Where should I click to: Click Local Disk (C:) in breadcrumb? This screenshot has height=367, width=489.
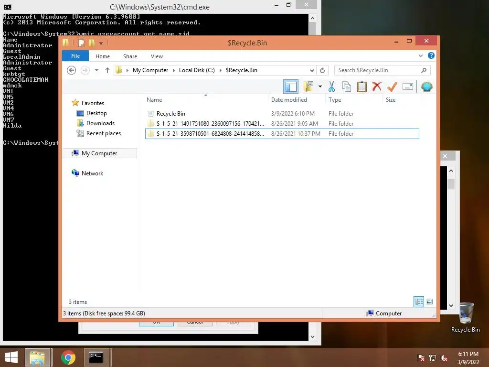pos(197,70)
